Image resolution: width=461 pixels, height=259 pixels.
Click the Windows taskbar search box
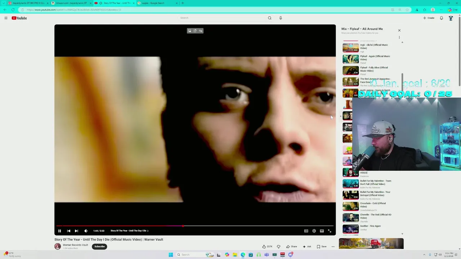pos(194,255)
